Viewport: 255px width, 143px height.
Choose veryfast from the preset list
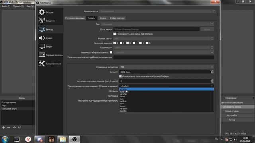tap(166, 94)
